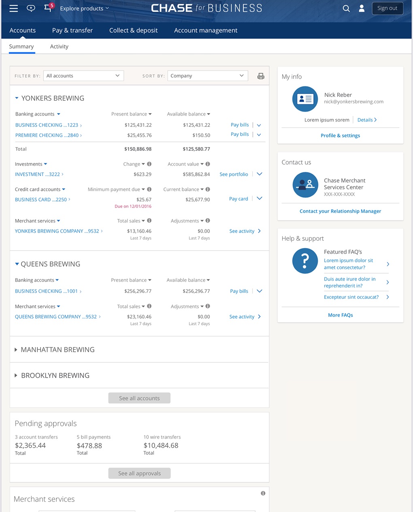Viewport: 413px width, 512px height.
Task: Click info icon in Merchant services panel
Action: point(263,493)
